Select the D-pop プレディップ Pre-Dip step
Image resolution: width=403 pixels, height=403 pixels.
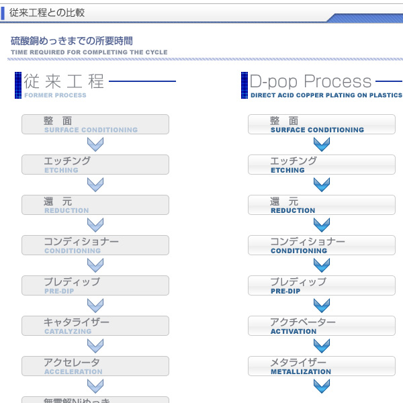(x=322, y=285)
